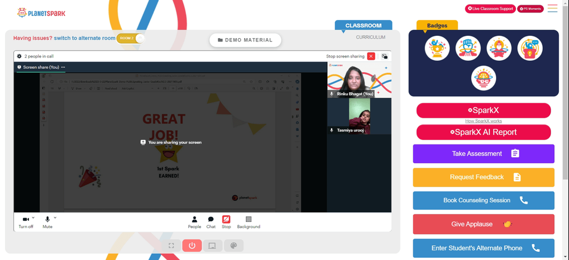Open the SparkX AI Report
This screenshot has width=569, height=260.
483,132
